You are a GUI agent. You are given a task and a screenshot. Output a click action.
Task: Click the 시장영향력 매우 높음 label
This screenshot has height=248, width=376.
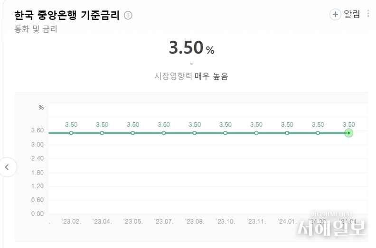[191, 76]
